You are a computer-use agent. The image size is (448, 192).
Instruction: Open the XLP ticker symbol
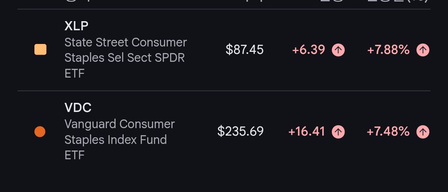76,26
